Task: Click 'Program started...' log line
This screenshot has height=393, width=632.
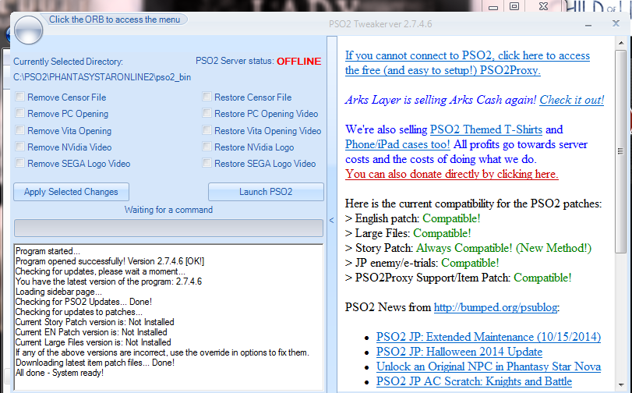Action: pyautogui.click(x=48, y=251)
